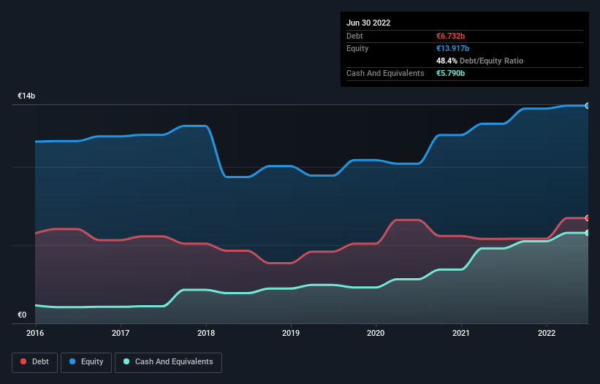Click the €5.790b cash value
Image resolution: width=600 pixels, height=384 pixels.
(x=450, y=73)
